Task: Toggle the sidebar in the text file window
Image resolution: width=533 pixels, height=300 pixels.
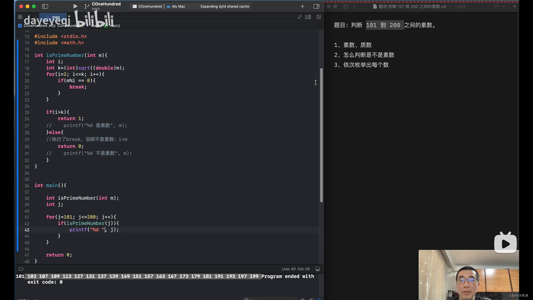Action: (x=346, y=6)
